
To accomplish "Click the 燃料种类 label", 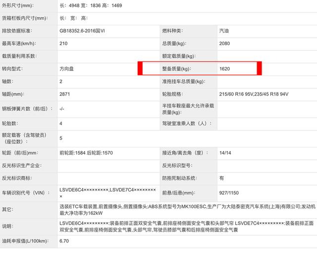I will point(172,31).
